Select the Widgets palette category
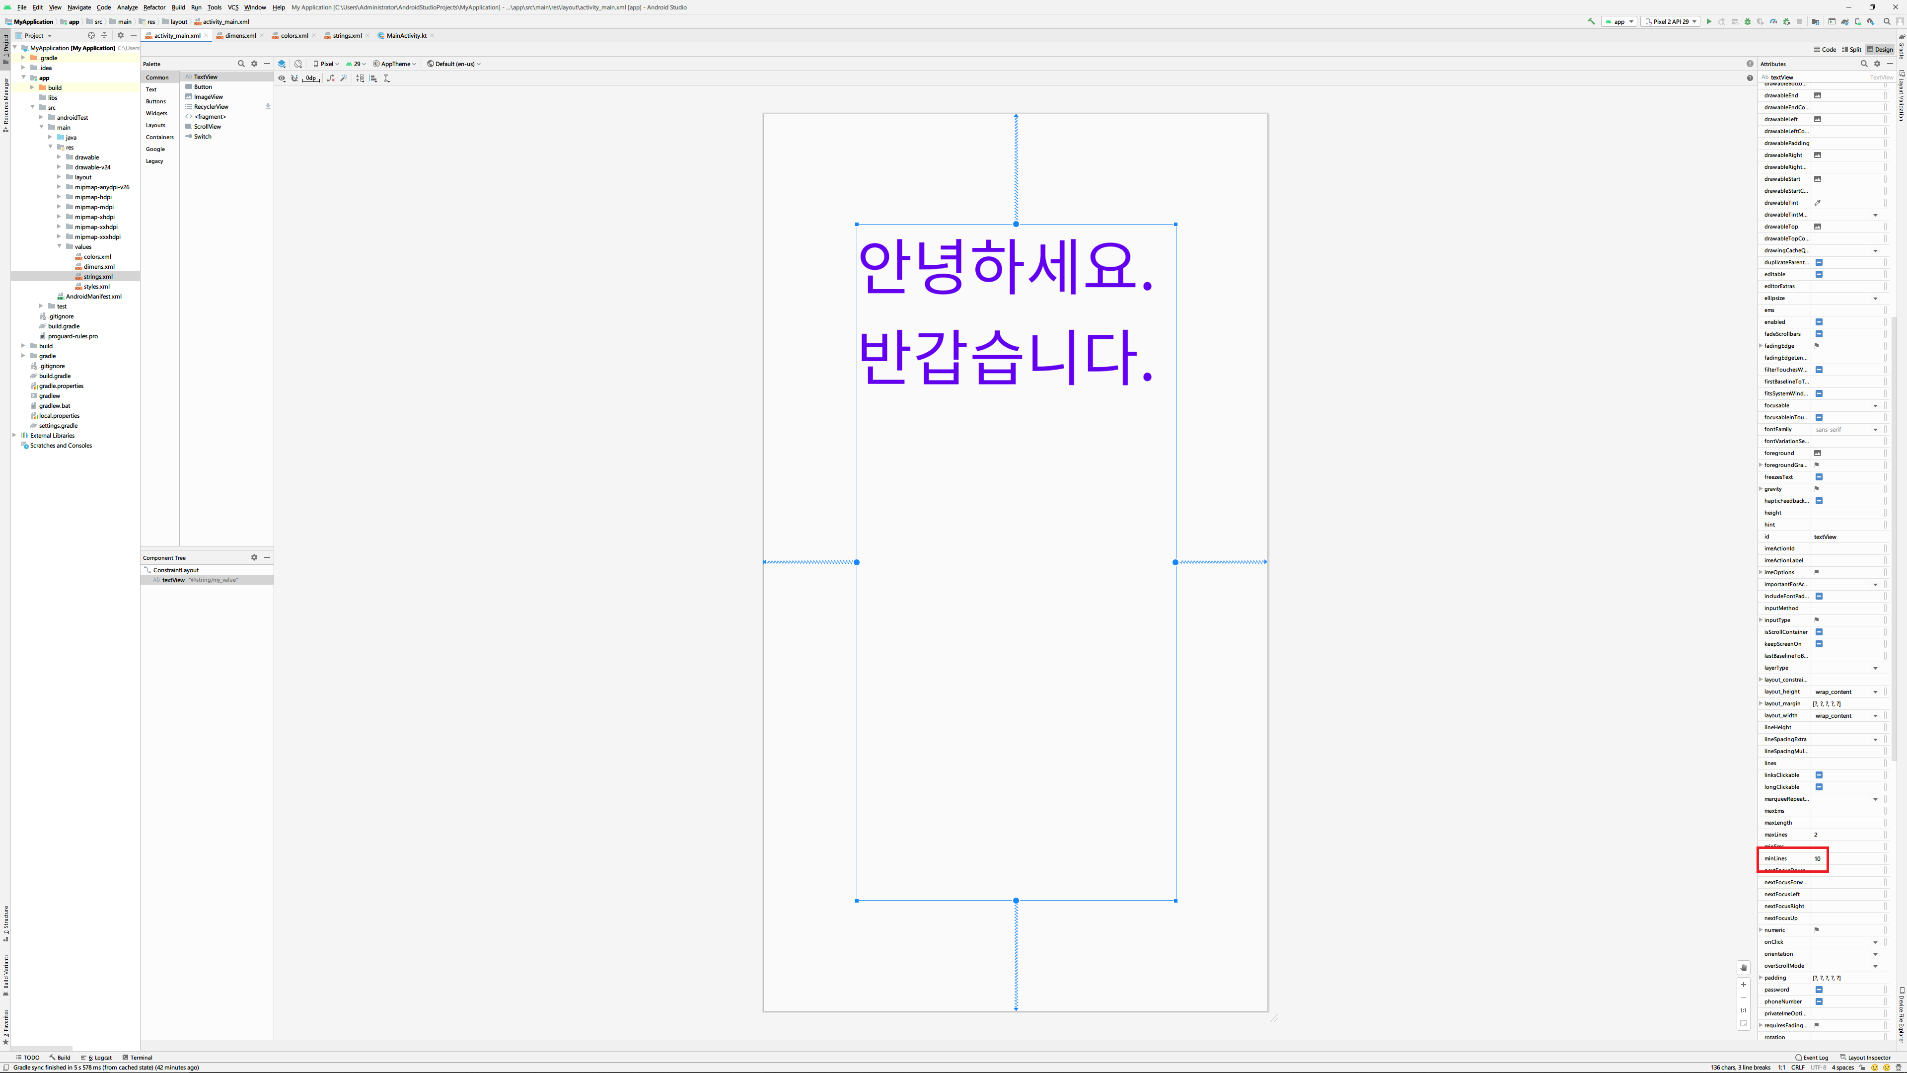This screenshot has height=1073, width=1907. [156, 113]
